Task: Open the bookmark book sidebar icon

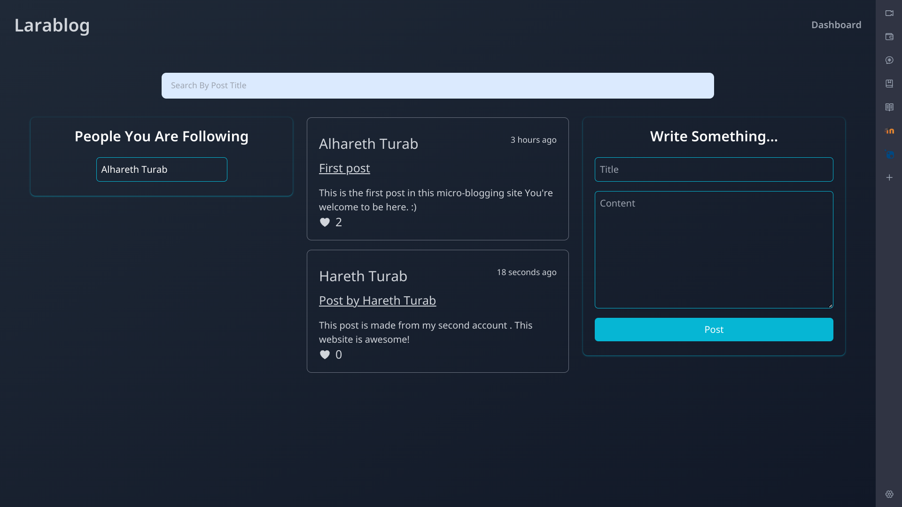Action: tap(889, 84)
